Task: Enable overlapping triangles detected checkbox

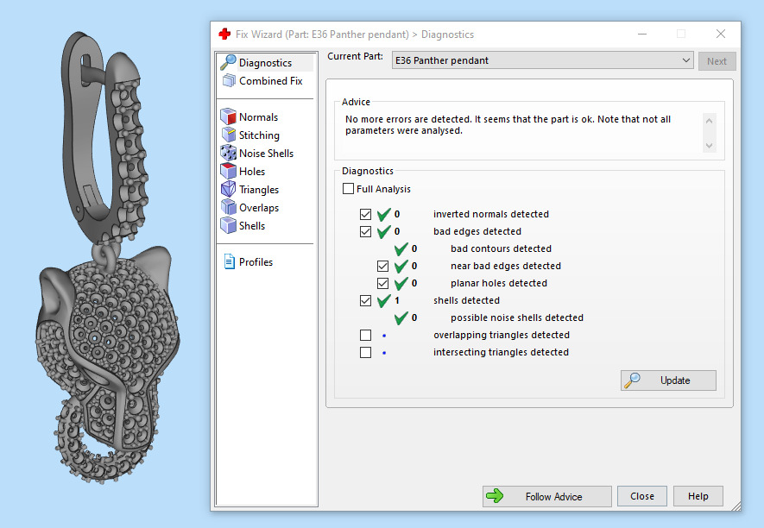Action: (x=365, y=335)
